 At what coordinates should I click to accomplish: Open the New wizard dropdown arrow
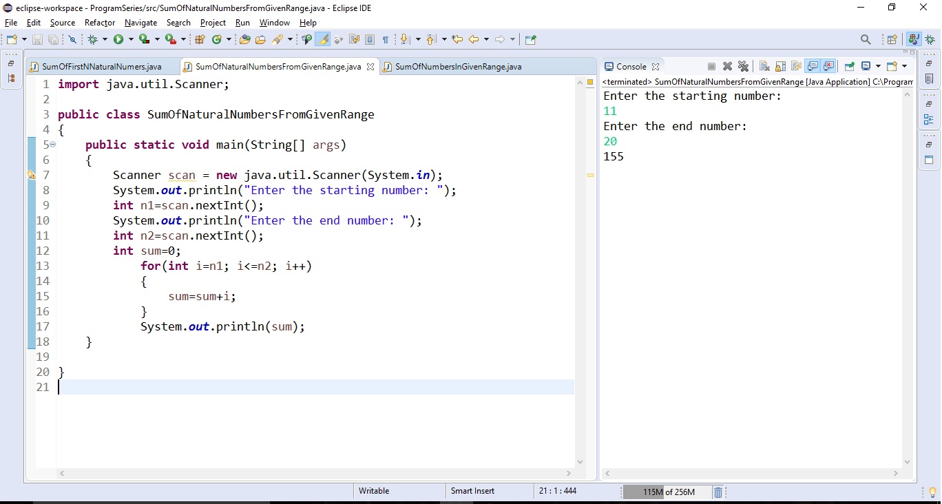[23, 39]
